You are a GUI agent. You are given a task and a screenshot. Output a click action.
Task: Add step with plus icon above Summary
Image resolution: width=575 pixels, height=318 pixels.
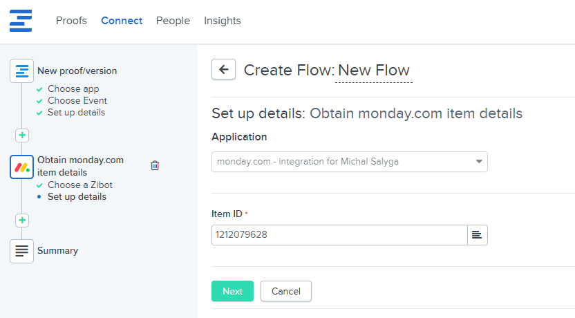coord(22,221)
